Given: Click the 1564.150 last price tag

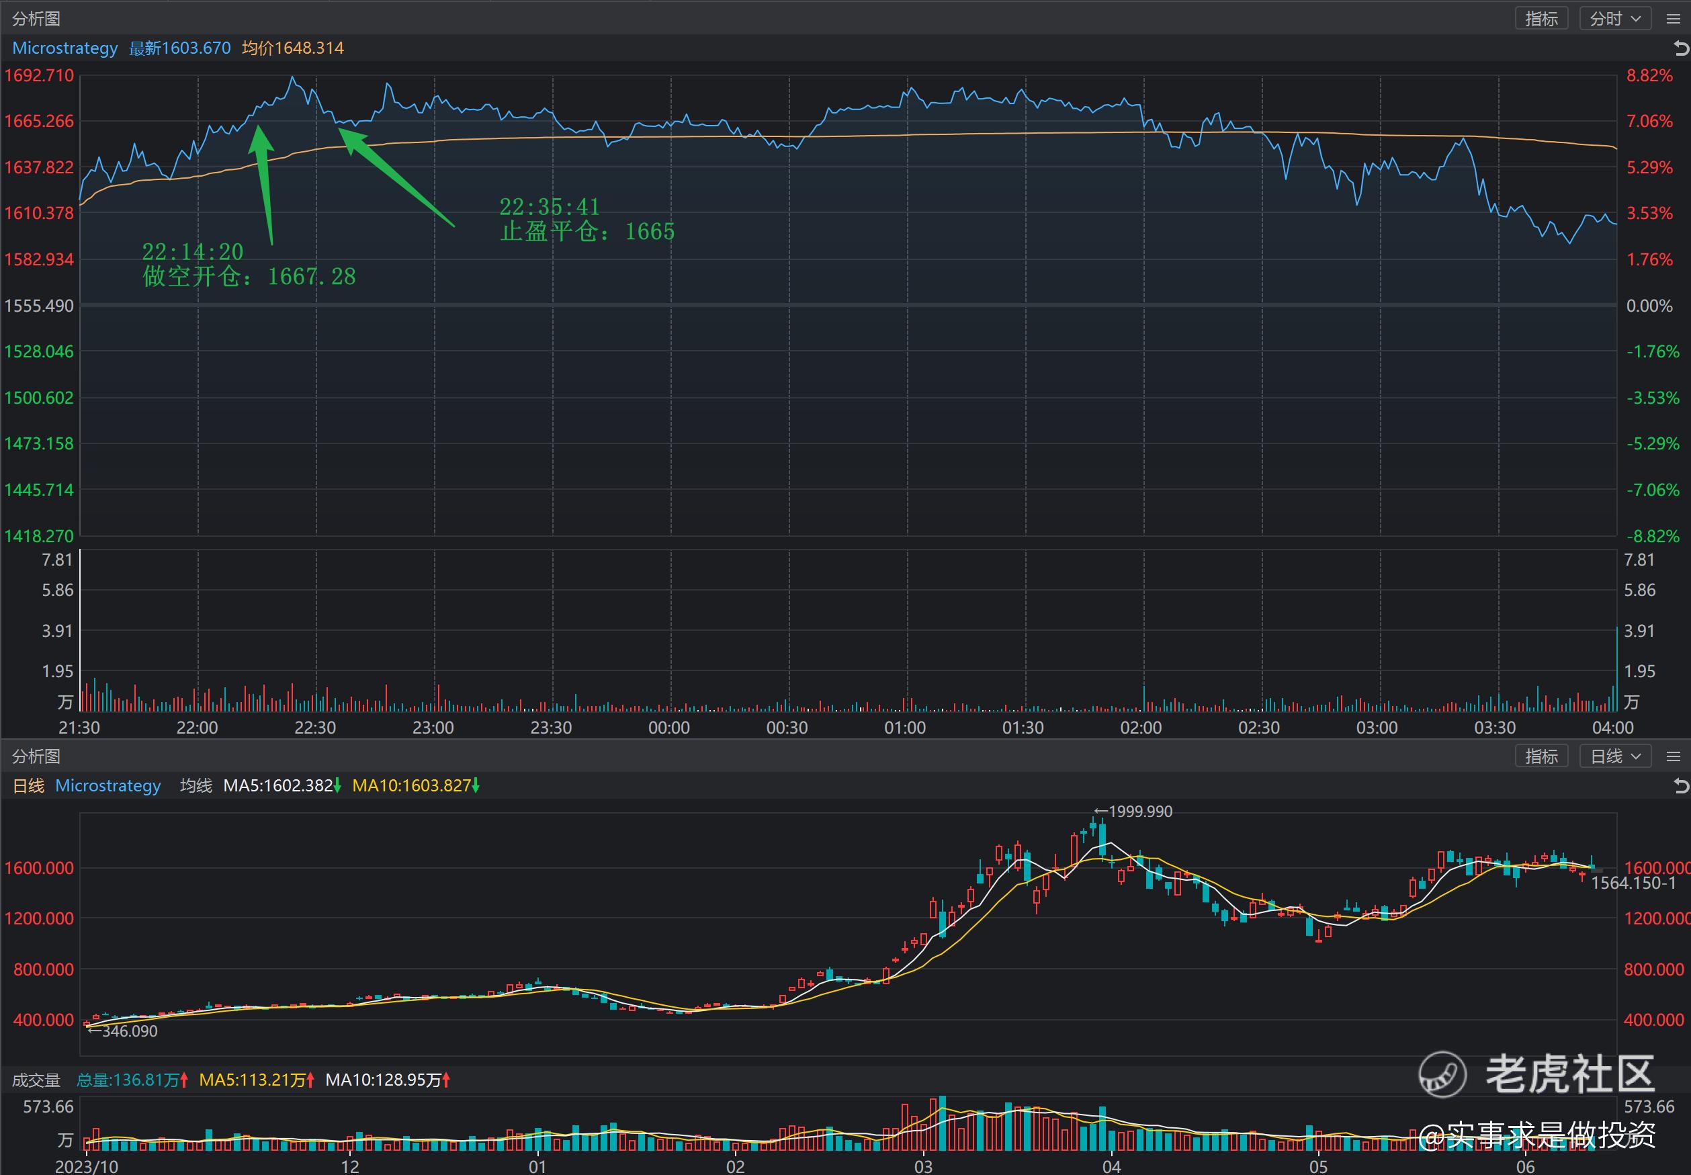Looking at the screenshot, I should tap(1634, 883).
